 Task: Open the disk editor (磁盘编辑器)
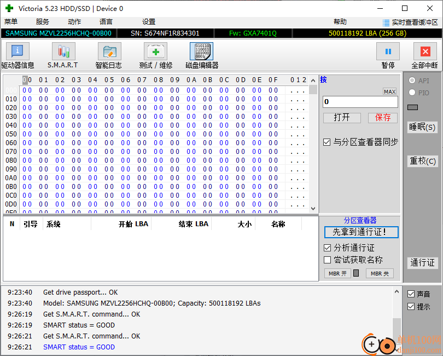(202, 56)
